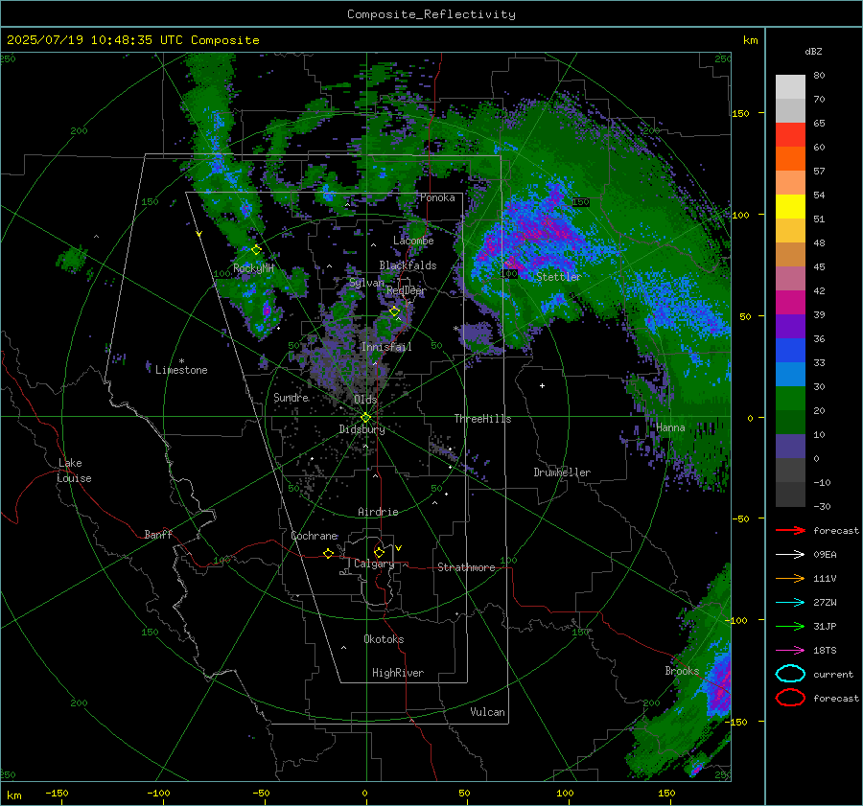Click the Ponoka town label
This screenshot has height=806, width=863.
pos(437,197)
